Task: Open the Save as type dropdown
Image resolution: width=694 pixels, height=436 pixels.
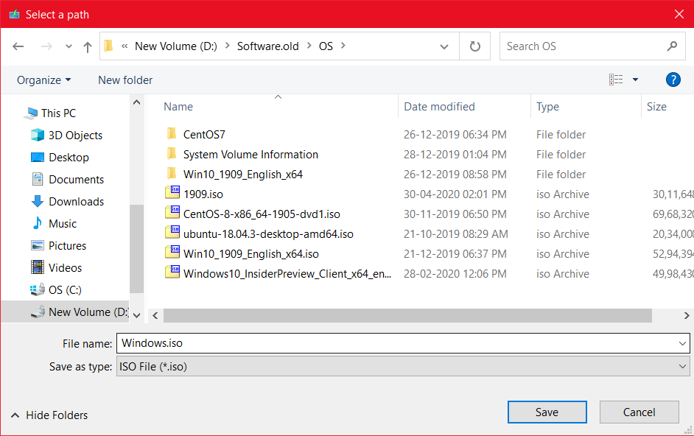Action: click(x=403, y=367)
